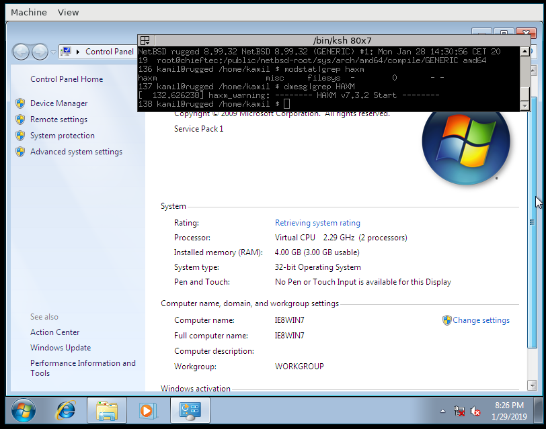This screenshot has width=546, height=429.
Task: Open Control Panel Home
Action: click(67, 79)
